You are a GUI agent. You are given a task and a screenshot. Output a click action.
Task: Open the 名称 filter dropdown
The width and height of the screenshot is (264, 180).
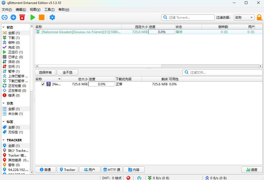point(244,18)
